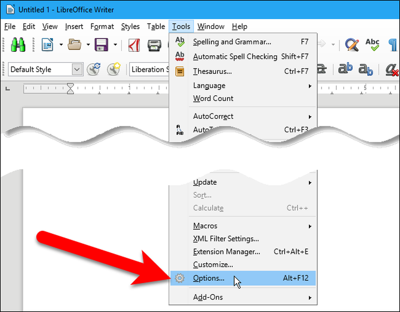This screenshot has width=400, height=312.
Task: Click the AutoText icon in Tools menu
Action: [x=180, y=130]
